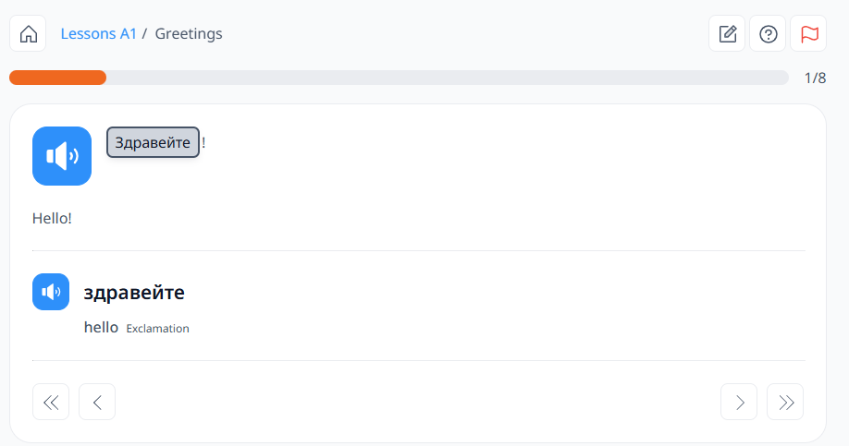Screen dimensions: 849x446
Task: Click the Exclamation word type label
Action: (x=157, y=329)
